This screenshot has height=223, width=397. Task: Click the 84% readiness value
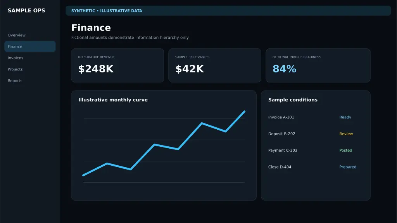(284, 69)
